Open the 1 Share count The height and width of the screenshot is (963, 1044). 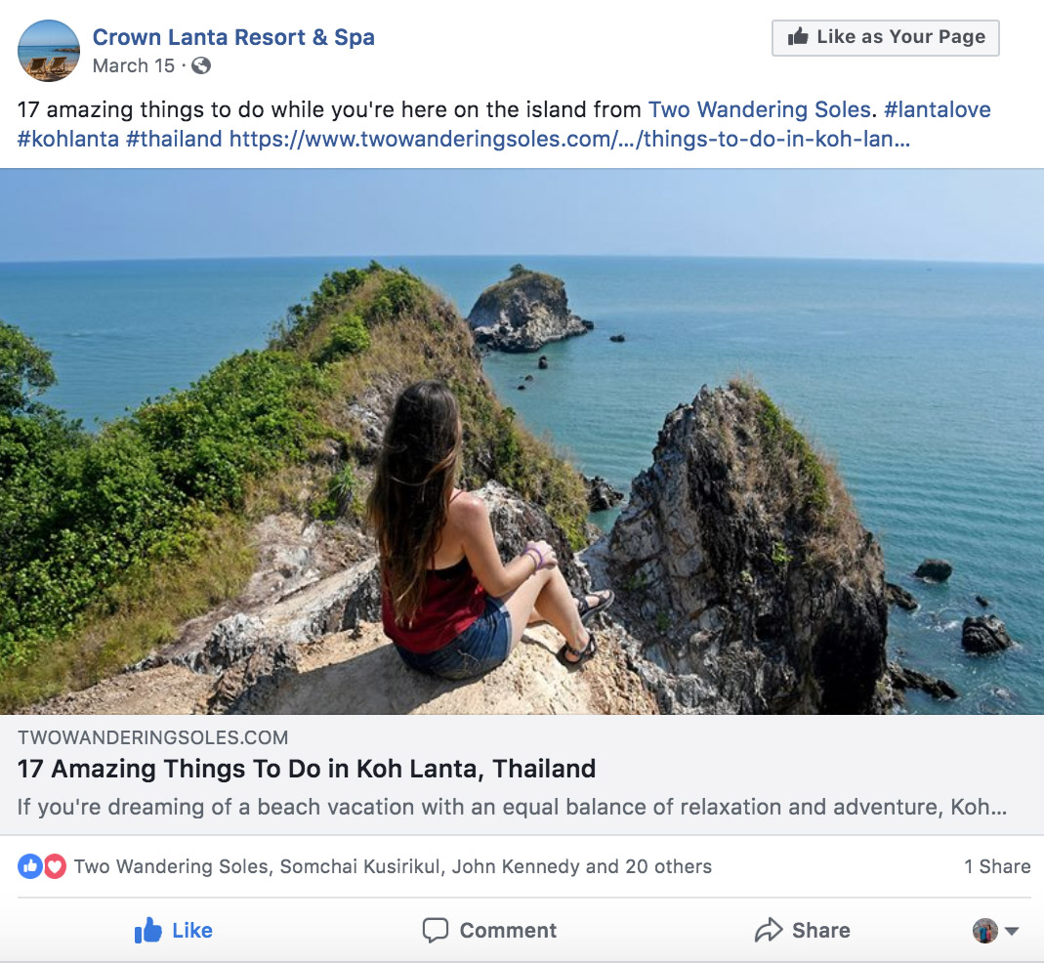coord(997,866)
